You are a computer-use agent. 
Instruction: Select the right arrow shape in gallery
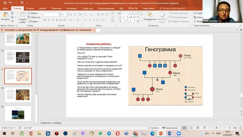(131, 17)
